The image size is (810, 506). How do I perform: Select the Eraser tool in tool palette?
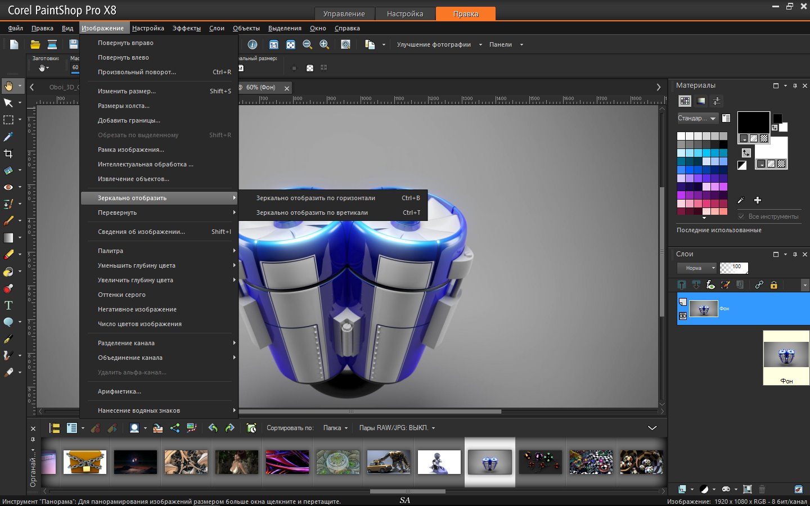(x=8, y=255)
